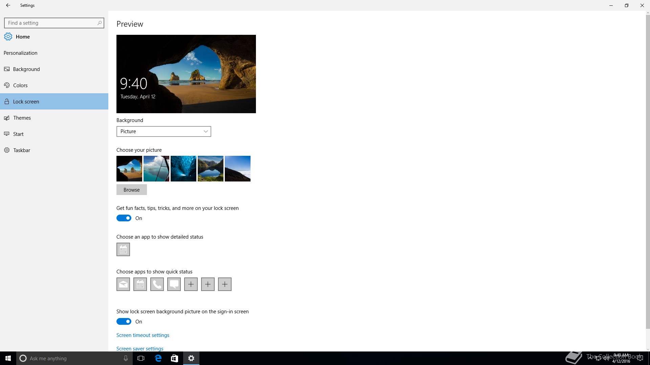
Task: Click the Messaging quick status icon
Action: click(174, 284)
